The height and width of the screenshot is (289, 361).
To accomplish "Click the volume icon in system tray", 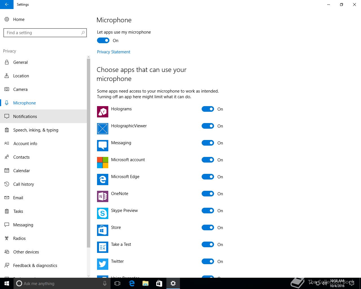I will click(x=325, y=283).
